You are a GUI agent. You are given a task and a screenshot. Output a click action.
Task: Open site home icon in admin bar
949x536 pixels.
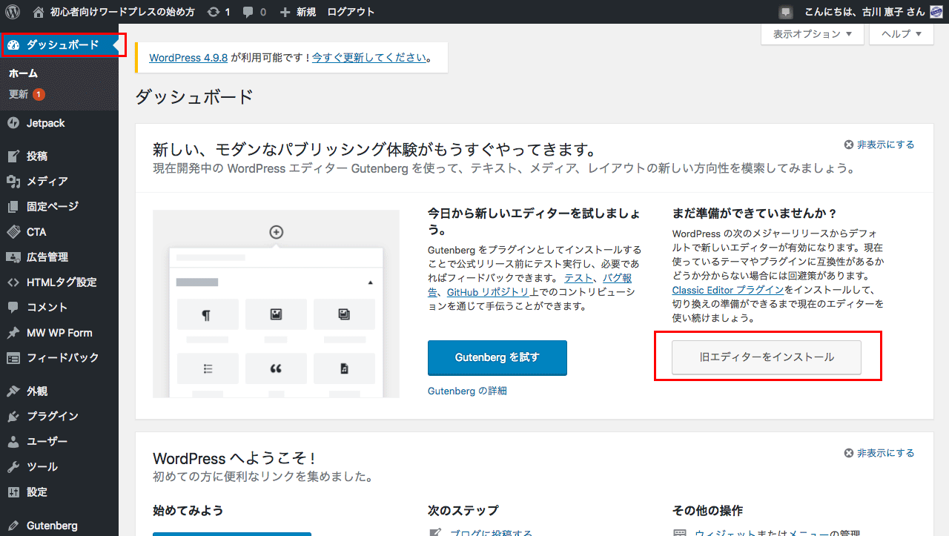tap(39, 12)
